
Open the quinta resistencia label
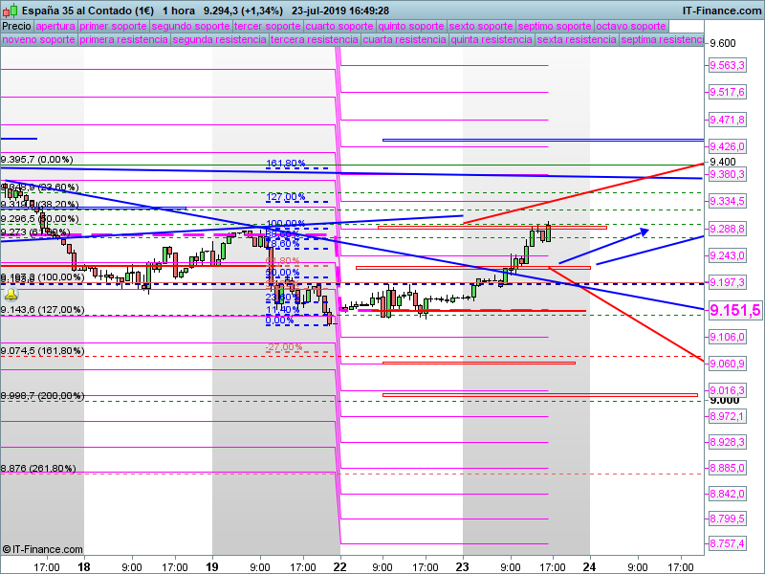pyautogui.click(x=492, y=39)
